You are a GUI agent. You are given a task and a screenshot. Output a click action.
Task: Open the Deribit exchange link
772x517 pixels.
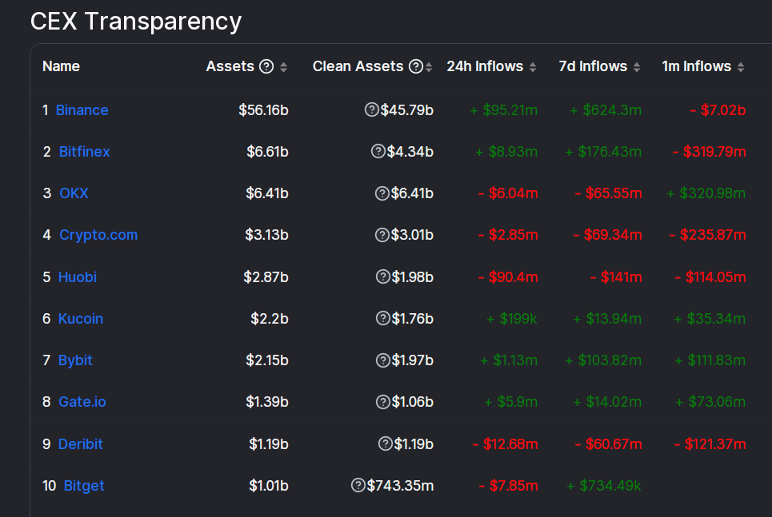pyautogui.click(x=81, y=444)
